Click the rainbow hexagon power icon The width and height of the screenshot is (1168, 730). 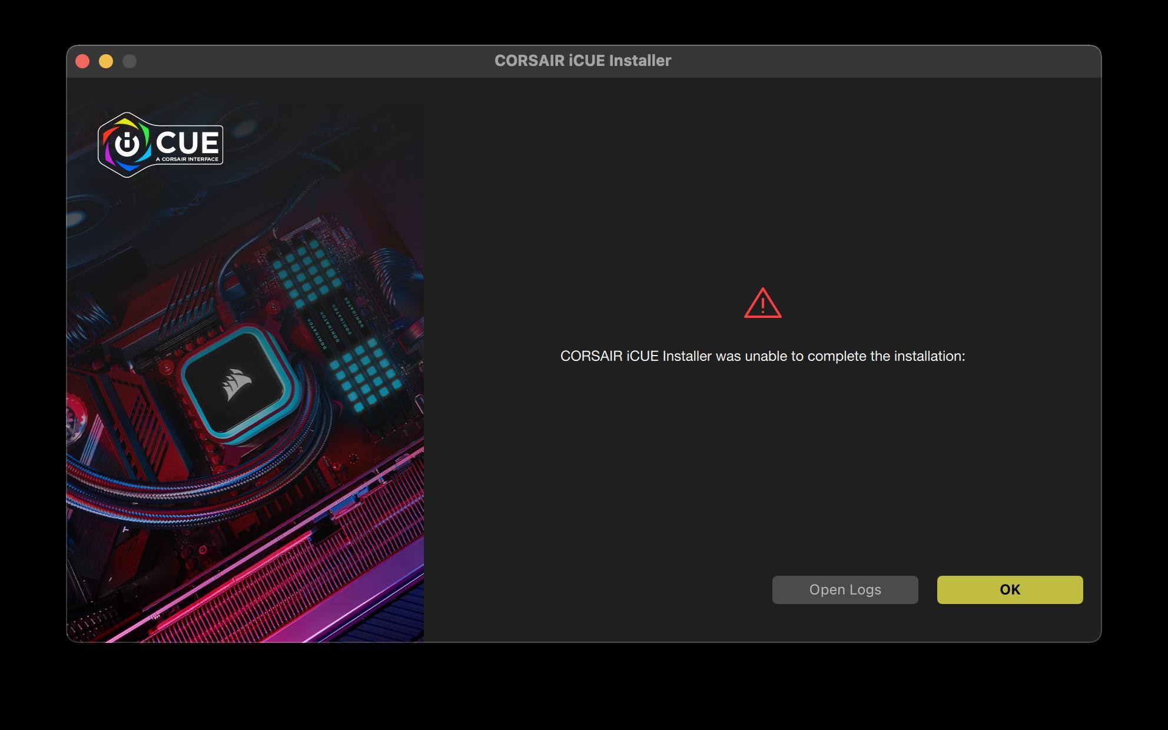pos(127,144)
